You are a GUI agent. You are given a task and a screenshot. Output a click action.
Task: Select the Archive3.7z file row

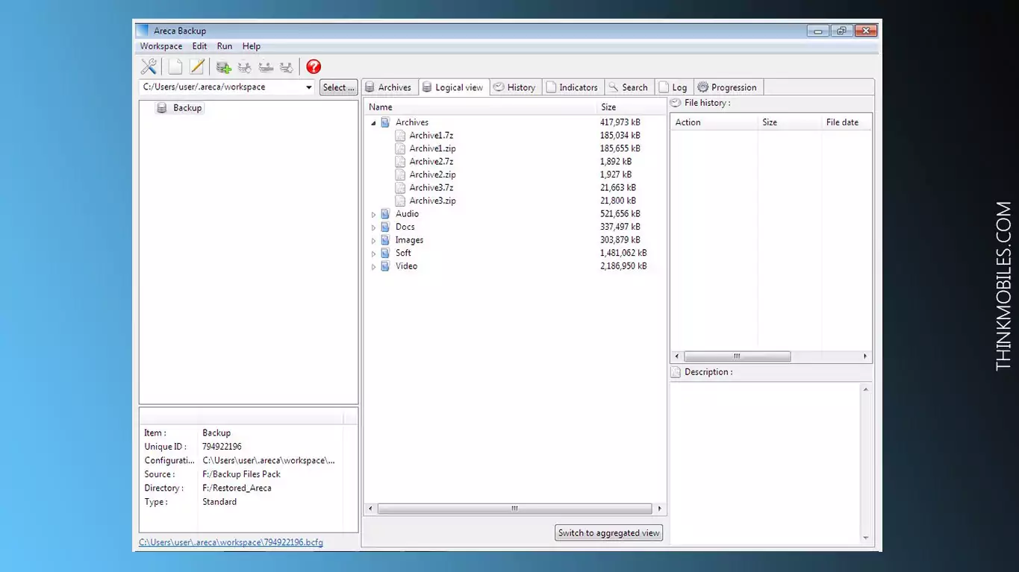pos(514,188)
